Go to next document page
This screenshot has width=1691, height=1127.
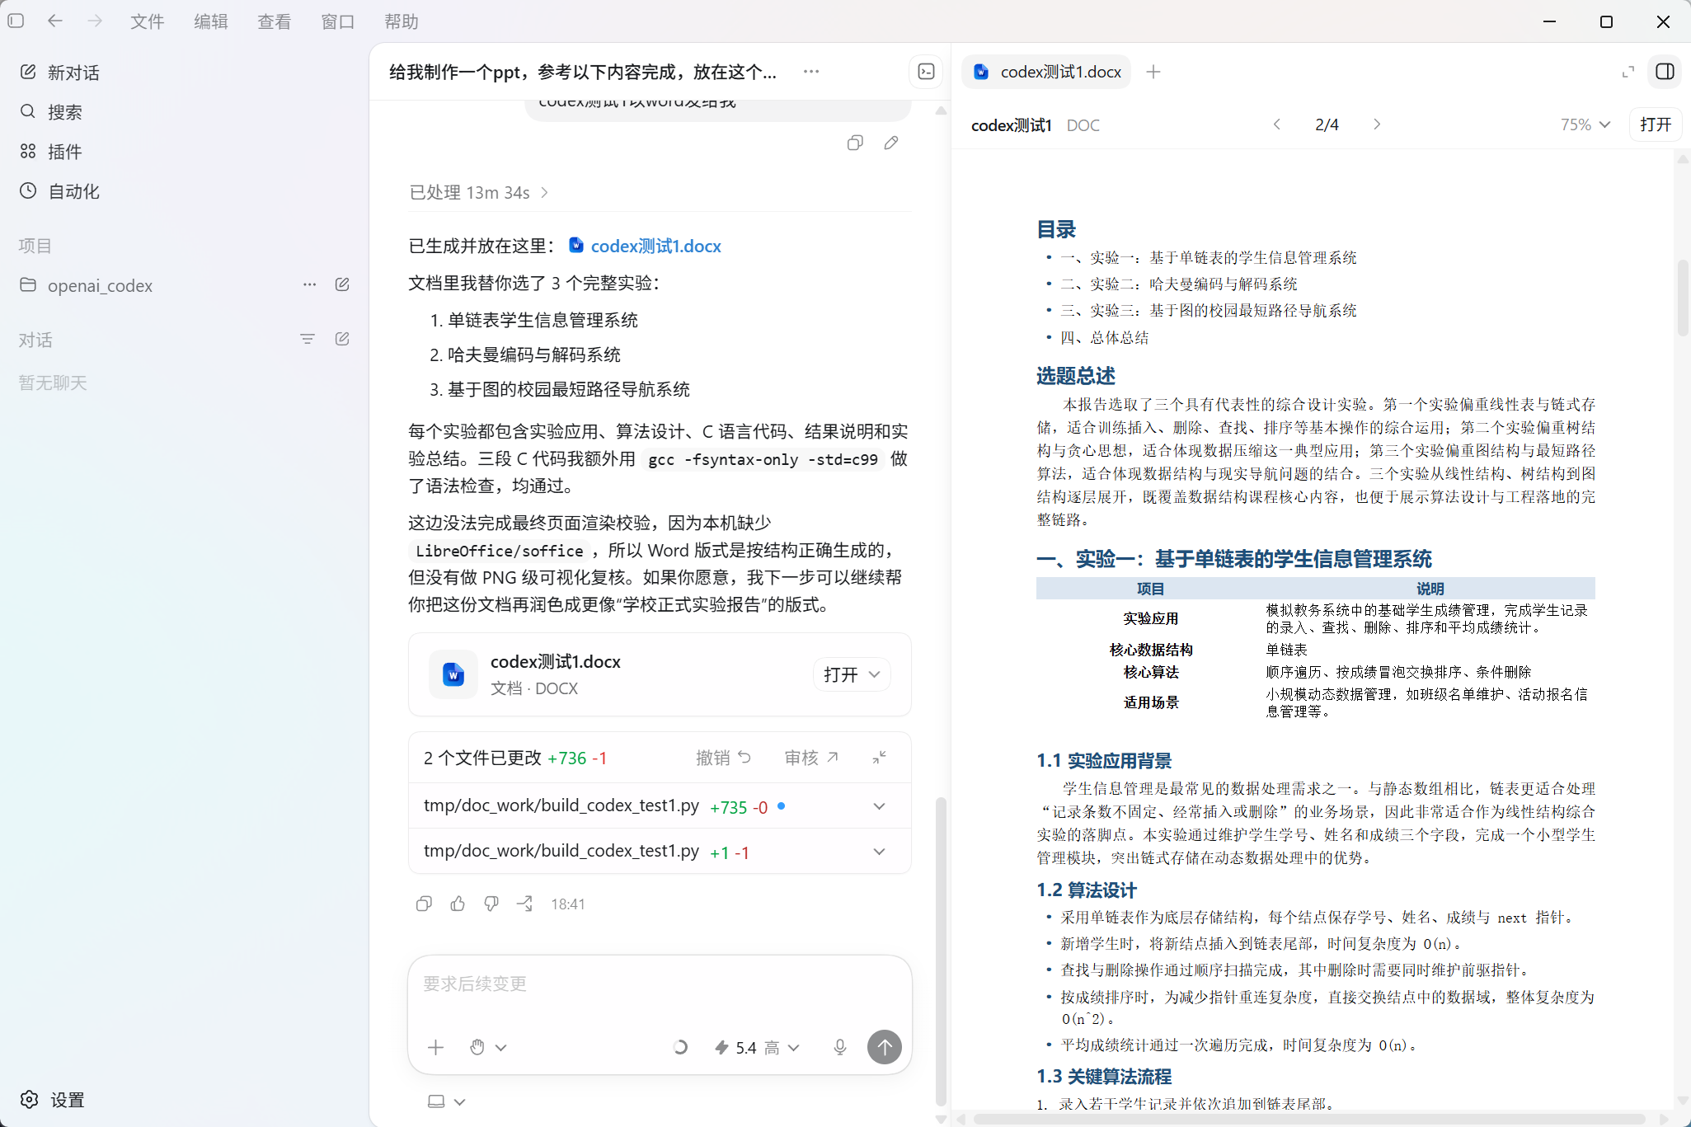1377,124
